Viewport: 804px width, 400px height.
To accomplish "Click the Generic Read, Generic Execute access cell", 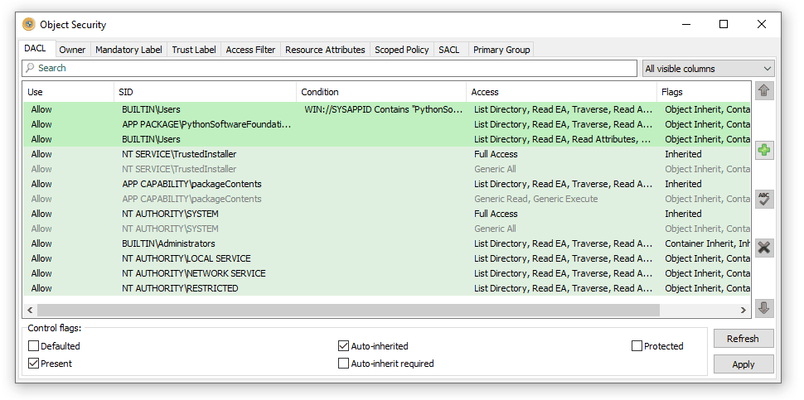I will point(535,199).
